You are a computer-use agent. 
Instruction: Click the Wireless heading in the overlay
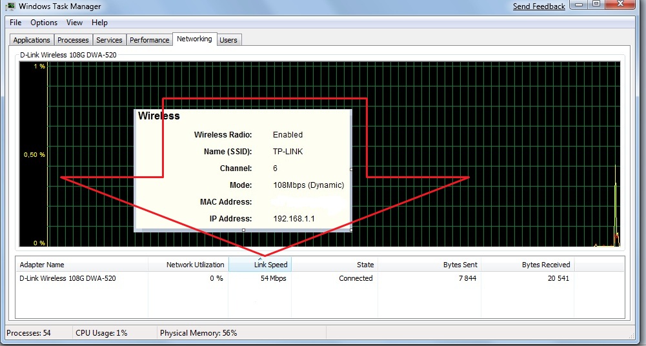pyautogui.click(x=159, y=116)
